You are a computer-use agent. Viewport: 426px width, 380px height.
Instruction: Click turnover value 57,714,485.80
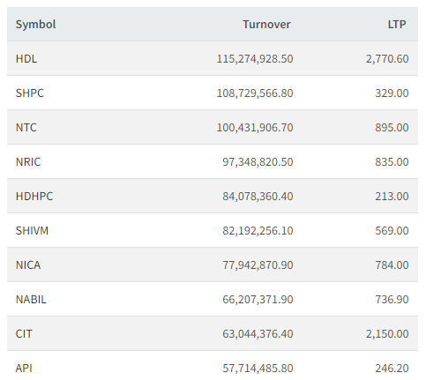(x=258, y=369)
